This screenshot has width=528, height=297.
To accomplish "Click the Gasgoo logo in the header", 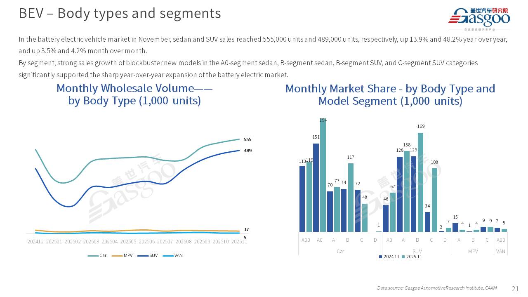I will click(479, 19).
